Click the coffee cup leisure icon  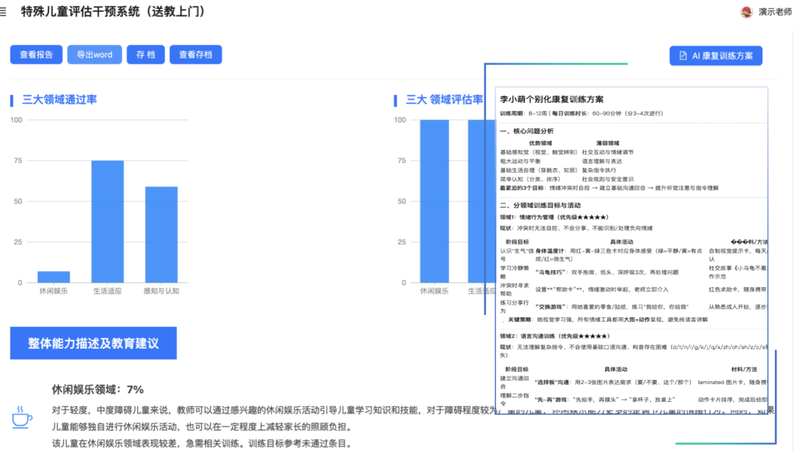(22, 418)
